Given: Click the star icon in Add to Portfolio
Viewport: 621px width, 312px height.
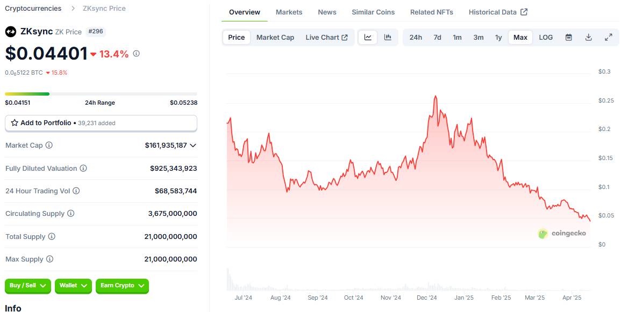Looking at the screenshot, I should point(15,123).
